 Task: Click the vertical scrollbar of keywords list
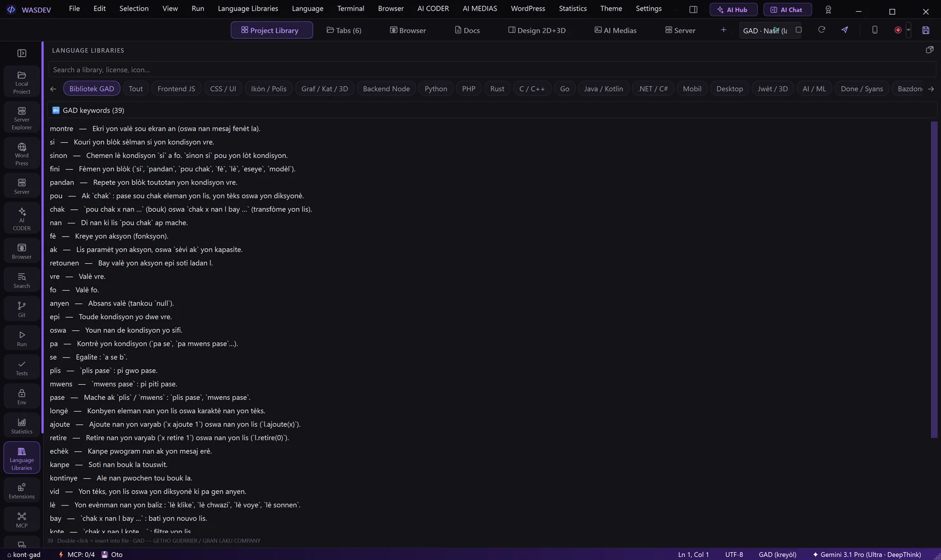(x=934, y=279)
